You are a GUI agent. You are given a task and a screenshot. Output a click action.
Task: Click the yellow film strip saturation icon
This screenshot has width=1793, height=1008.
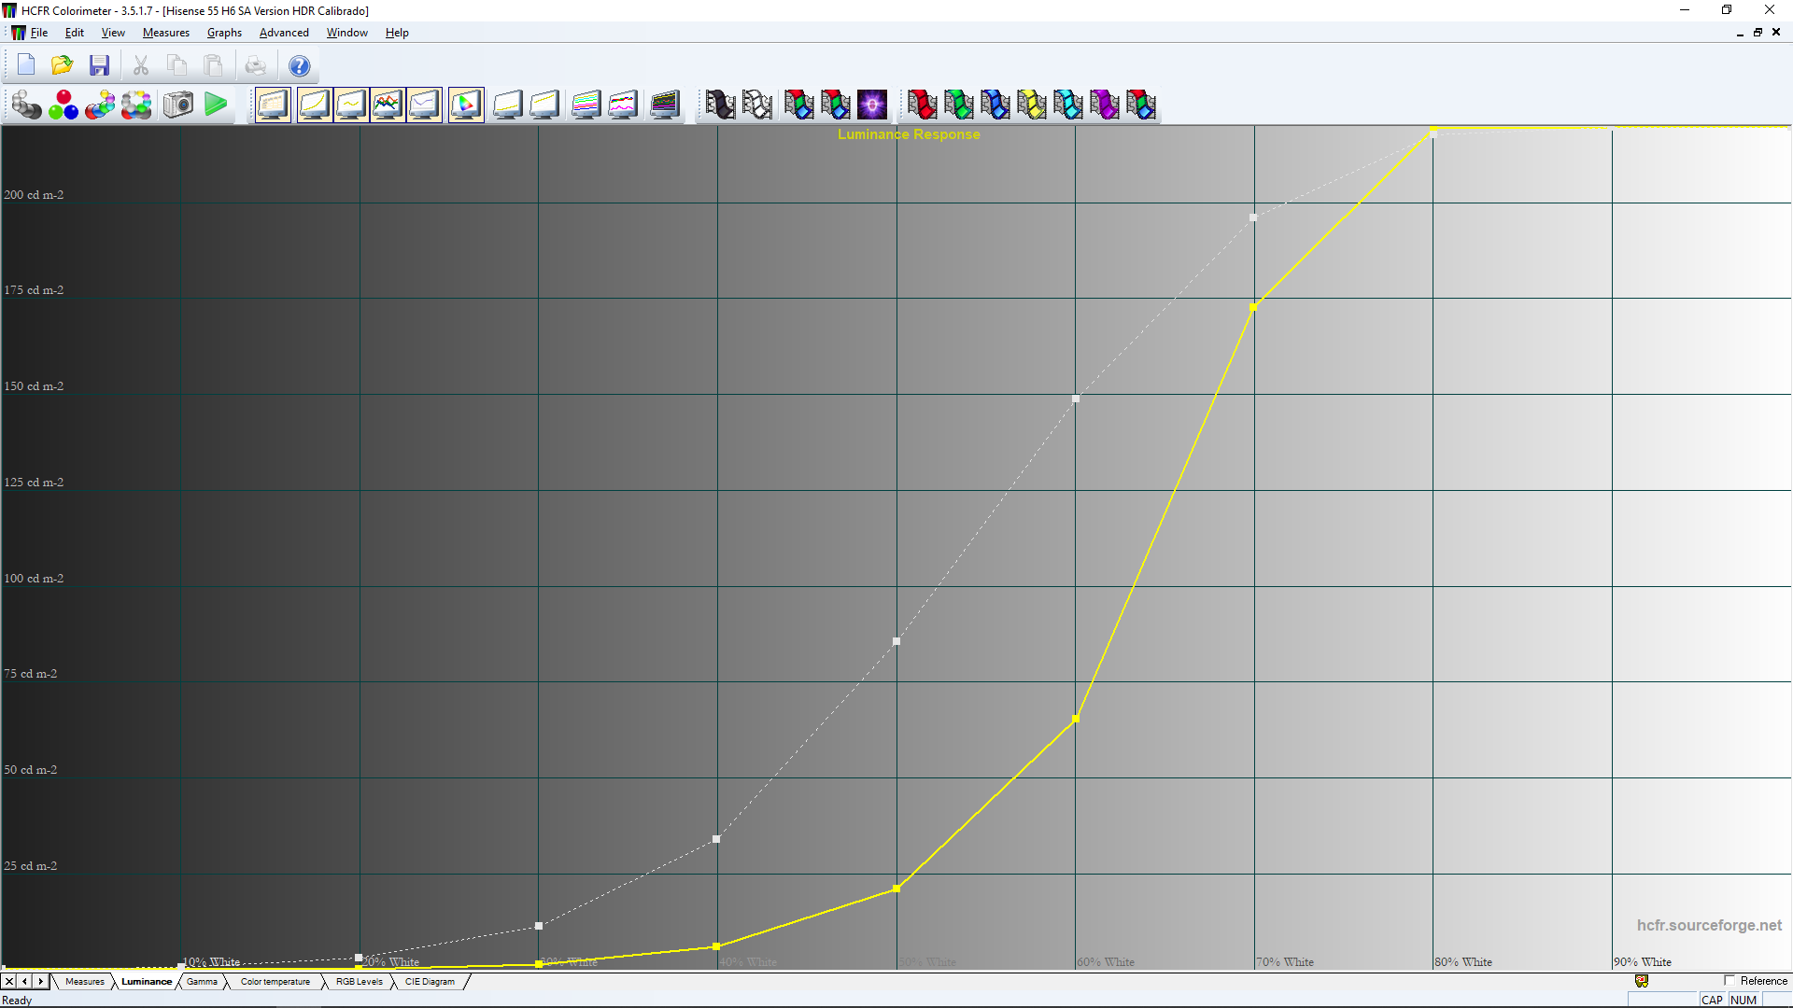pos(1032,105)
